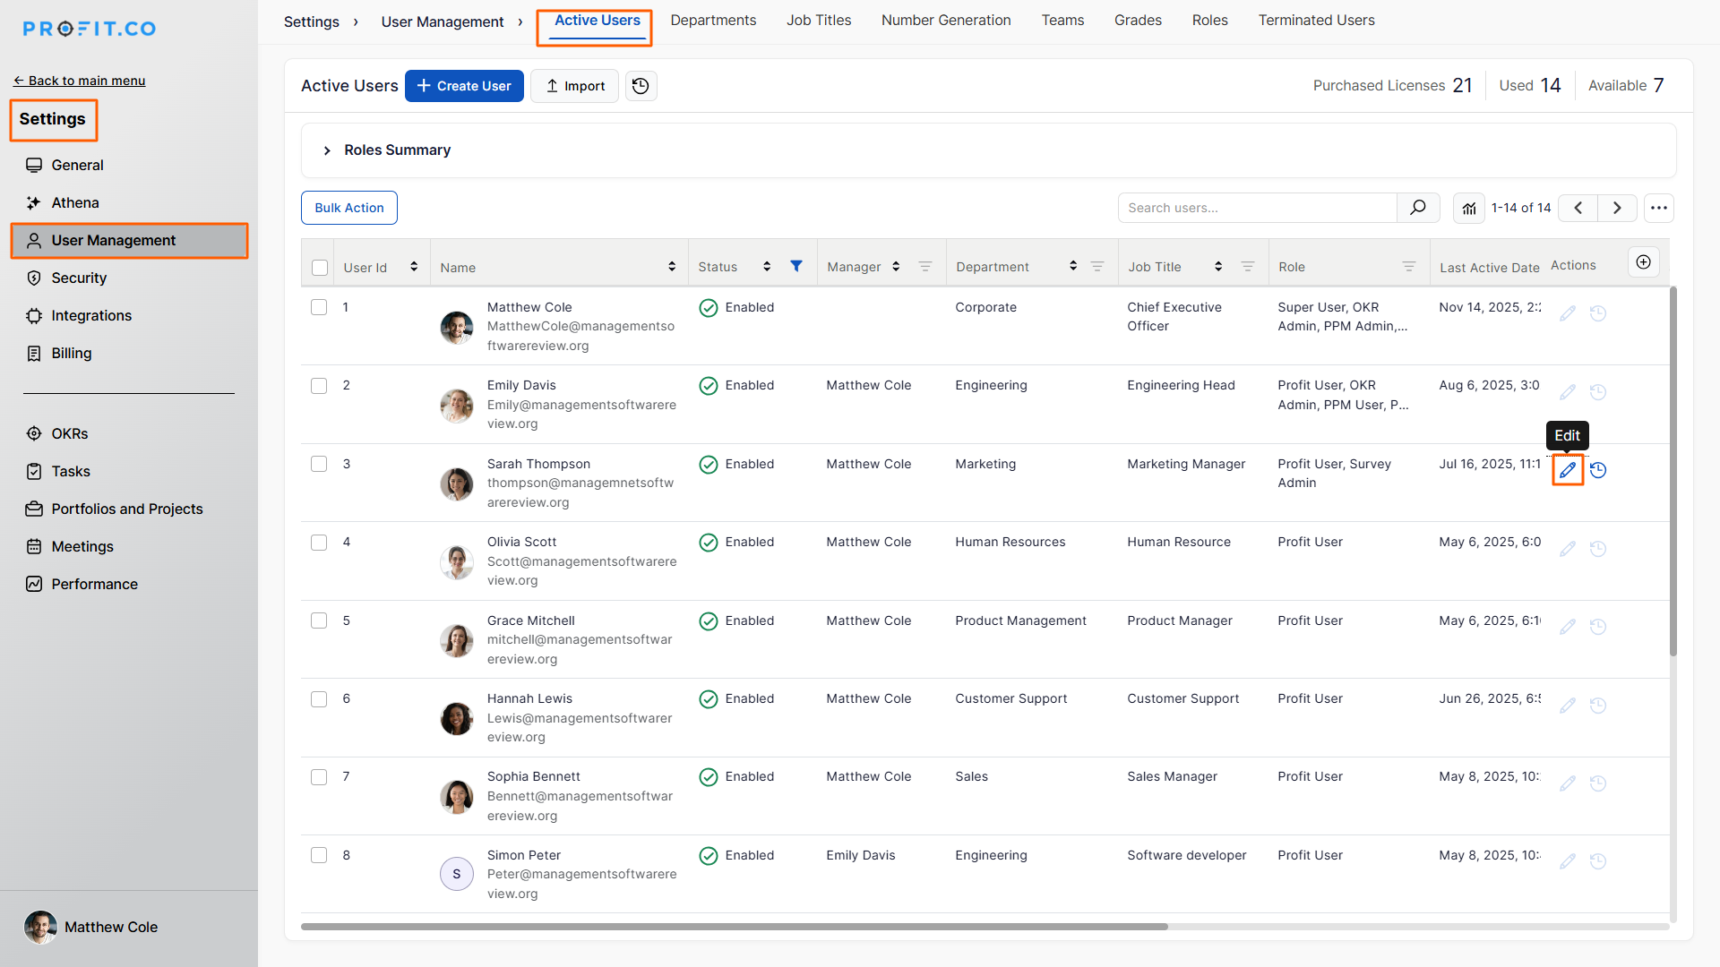
Task: Sort by Department column arrows
Action: [1073, 267]
